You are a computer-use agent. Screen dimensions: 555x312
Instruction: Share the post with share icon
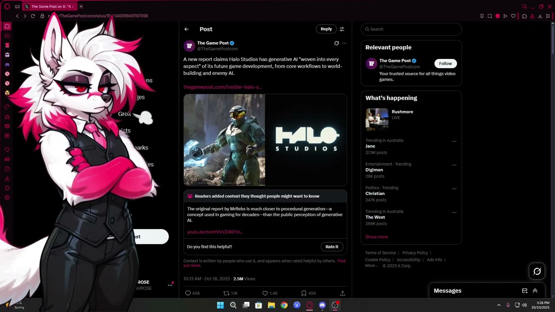click(343, 293)
